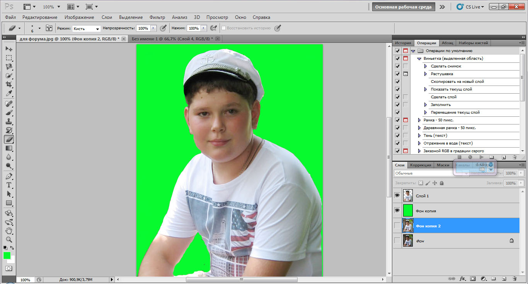
Task: Expand the "Рамка - 50 пикс." action
Action: click(x=419, y=120)
